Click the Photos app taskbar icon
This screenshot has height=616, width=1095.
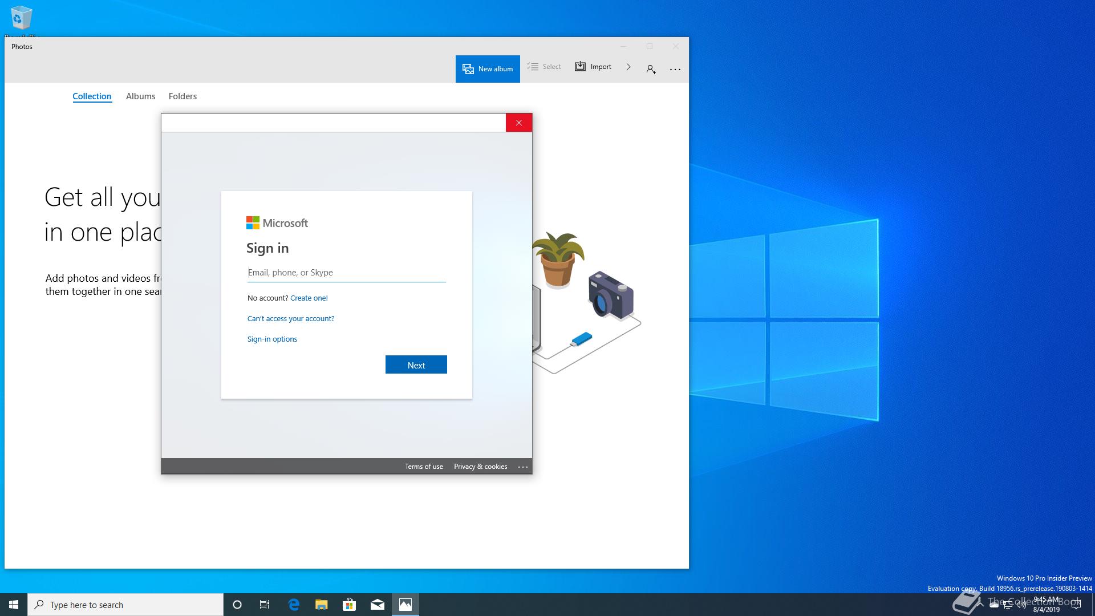405,605
